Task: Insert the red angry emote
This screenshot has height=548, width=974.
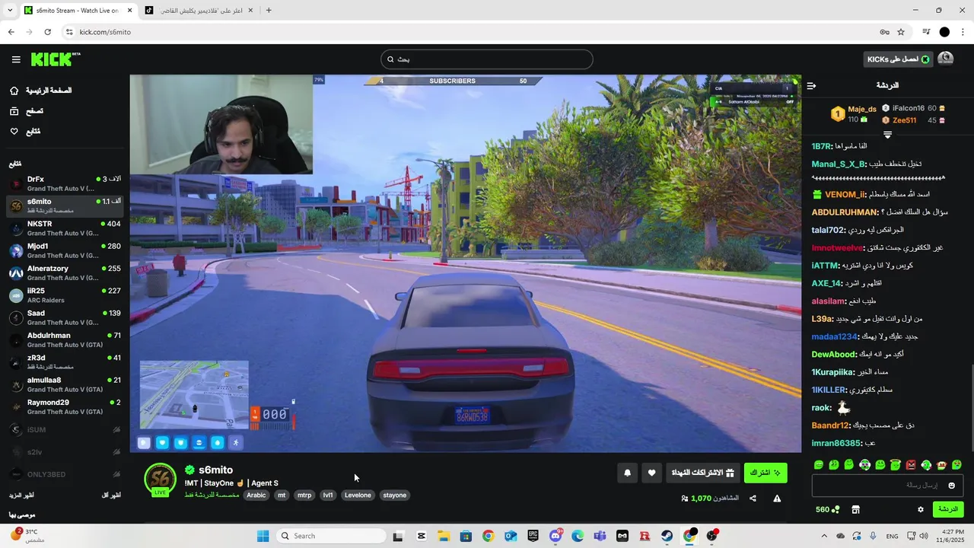Action: [x=911, y=464]
